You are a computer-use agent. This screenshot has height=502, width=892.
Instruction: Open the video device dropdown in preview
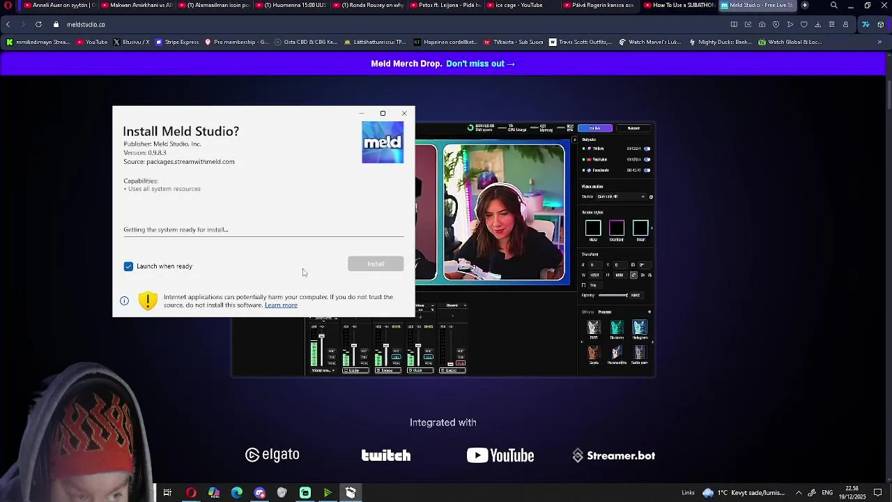click(621, 197)
